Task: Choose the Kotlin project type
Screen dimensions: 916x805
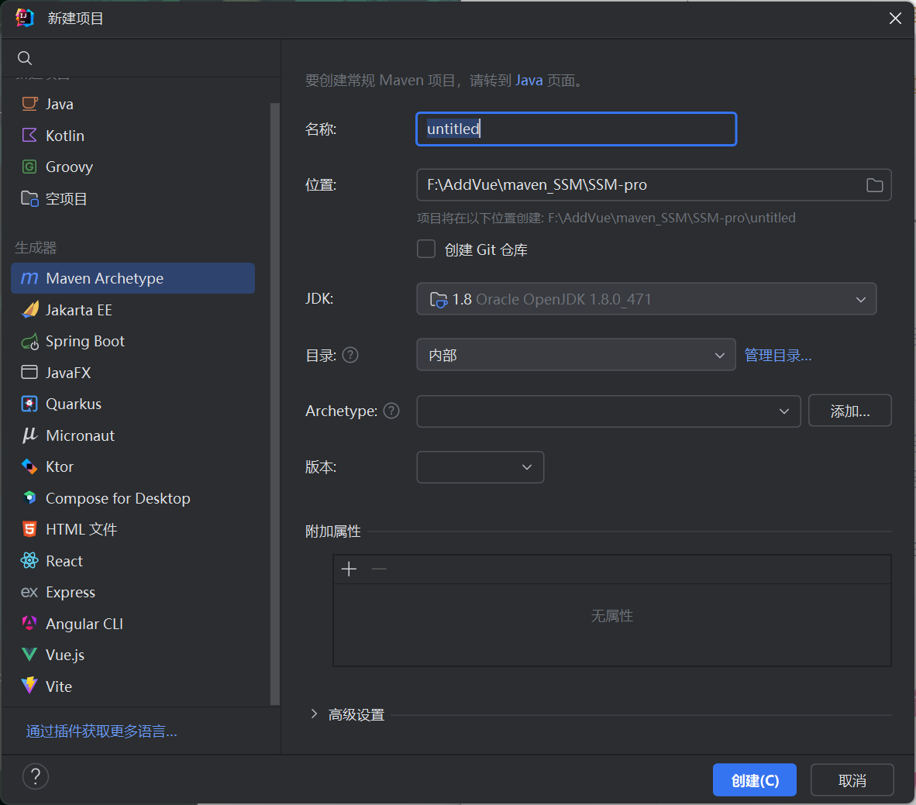Action: [x=64, y=136]
